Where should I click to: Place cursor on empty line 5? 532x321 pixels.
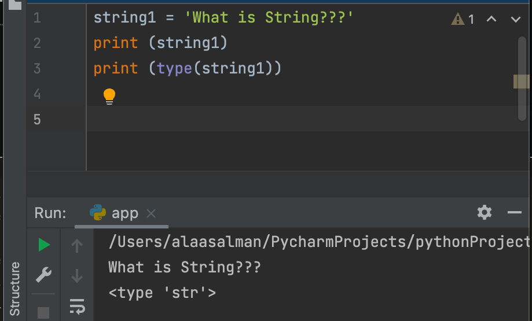305,119
